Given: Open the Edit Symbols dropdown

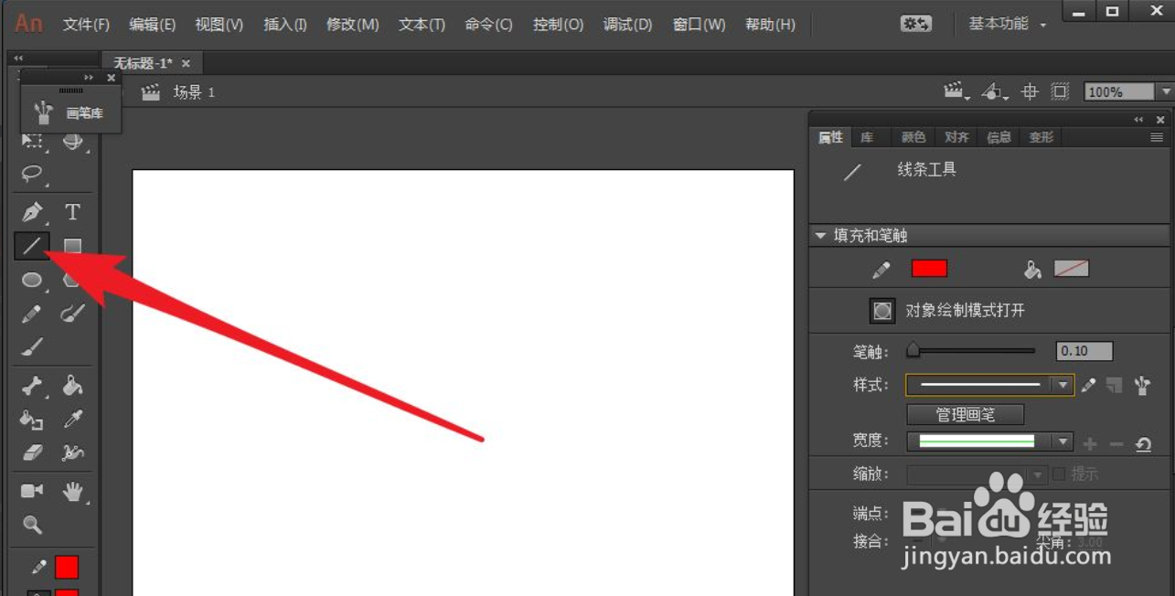Looking at the screenshot, I should pos(994,91).
